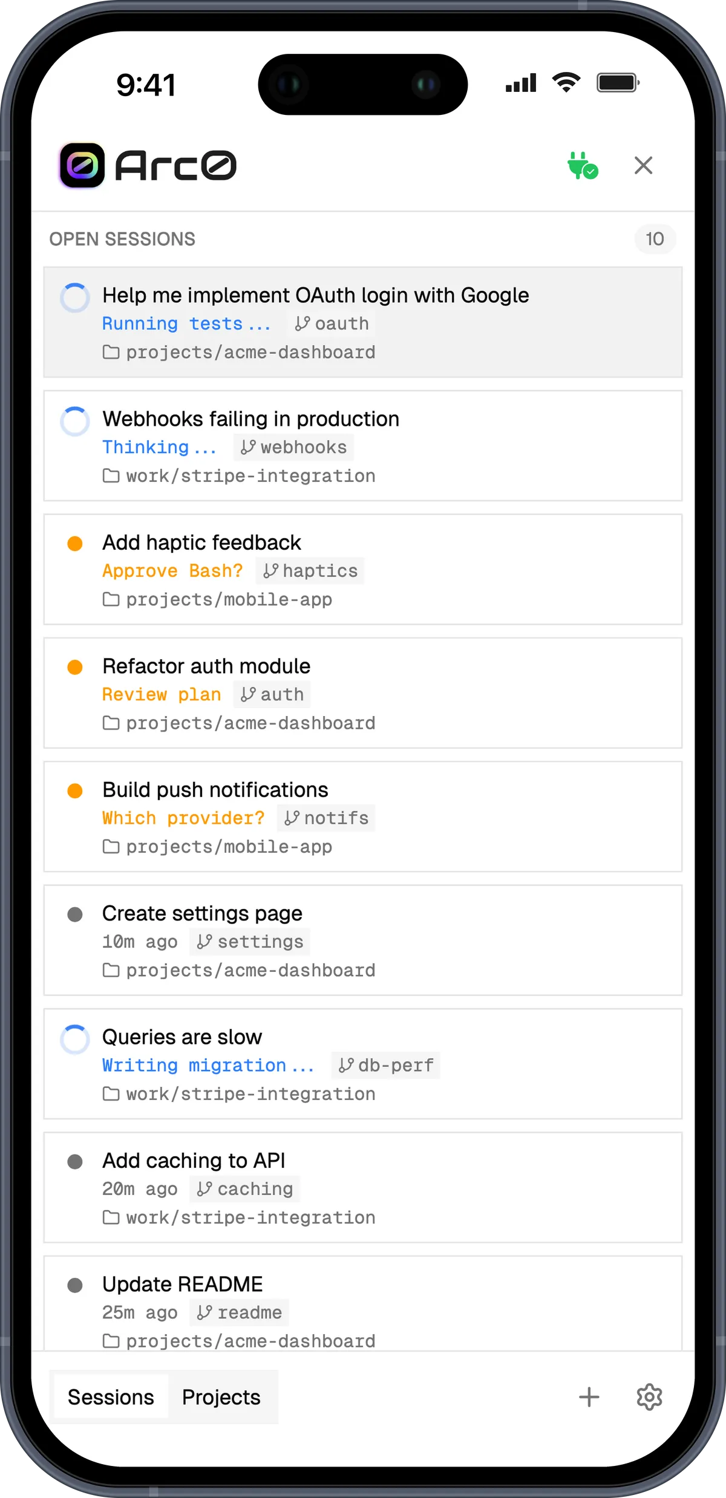Expand the Create settings page session
Screen dimensions: 726x1498
point(363,941)
